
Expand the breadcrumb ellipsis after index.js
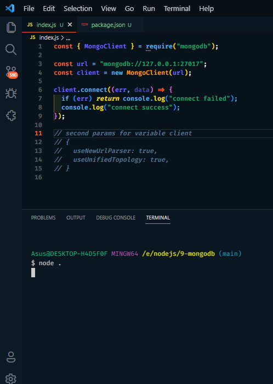coord(69,38)
